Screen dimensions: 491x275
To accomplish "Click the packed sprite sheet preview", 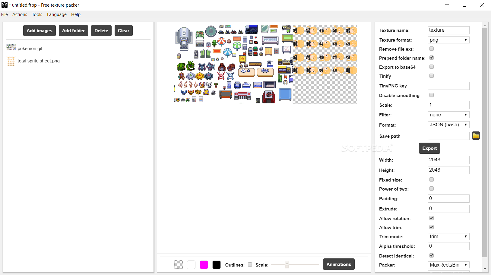I will coord(265,64).
